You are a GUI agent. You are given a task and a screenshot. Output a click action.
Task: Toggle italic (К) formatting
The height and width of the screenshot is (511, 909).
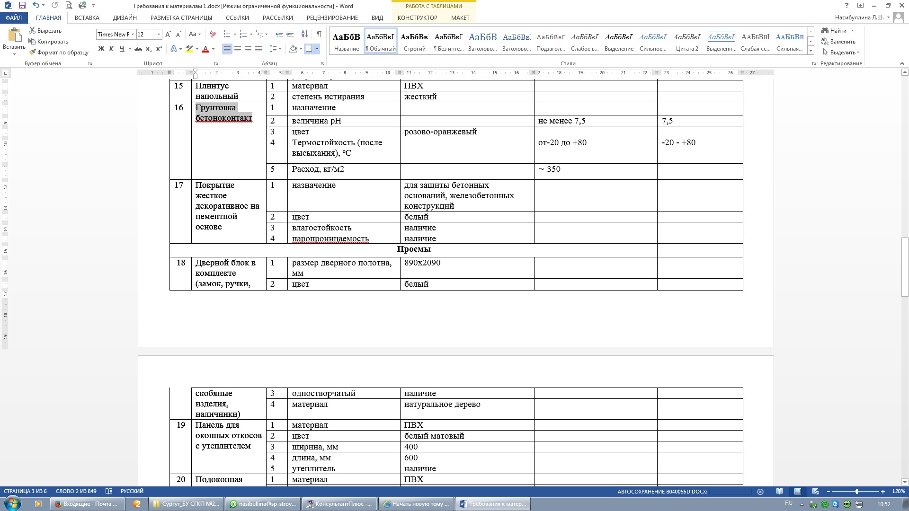click(111, 49)
